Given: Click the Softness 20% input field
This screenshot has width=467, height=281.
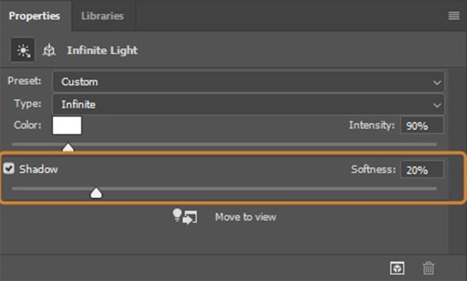Looking at the screenshot, I should coord(422,170).
